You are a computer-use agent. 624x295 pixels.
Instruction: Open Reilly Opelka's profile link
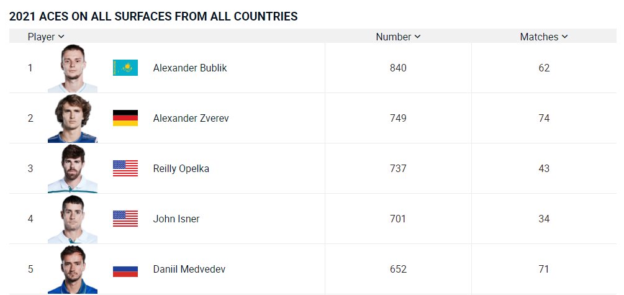click(x=181, y=169)
